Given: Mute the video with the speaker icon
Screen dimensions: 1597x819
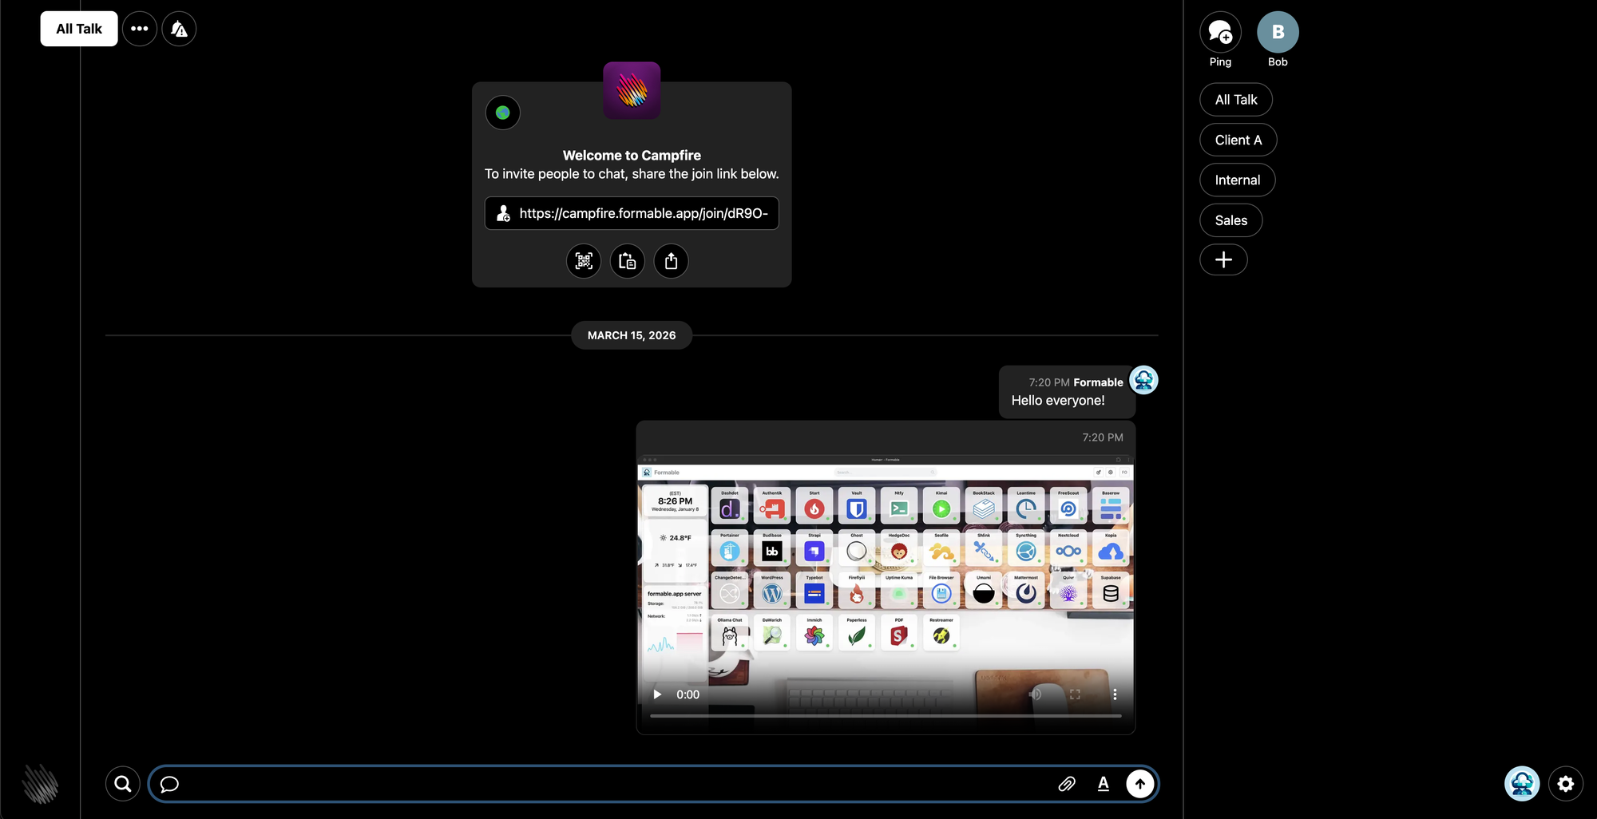Looking at the screenshot, I should click(x=1036, y=694).
